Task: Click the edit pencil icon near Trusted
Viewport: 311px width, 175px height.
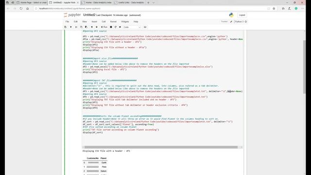Action: (231, 21)
